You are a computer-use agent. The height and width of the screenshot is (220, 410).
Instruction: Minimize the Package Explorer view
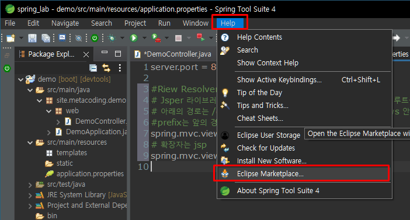105,53
